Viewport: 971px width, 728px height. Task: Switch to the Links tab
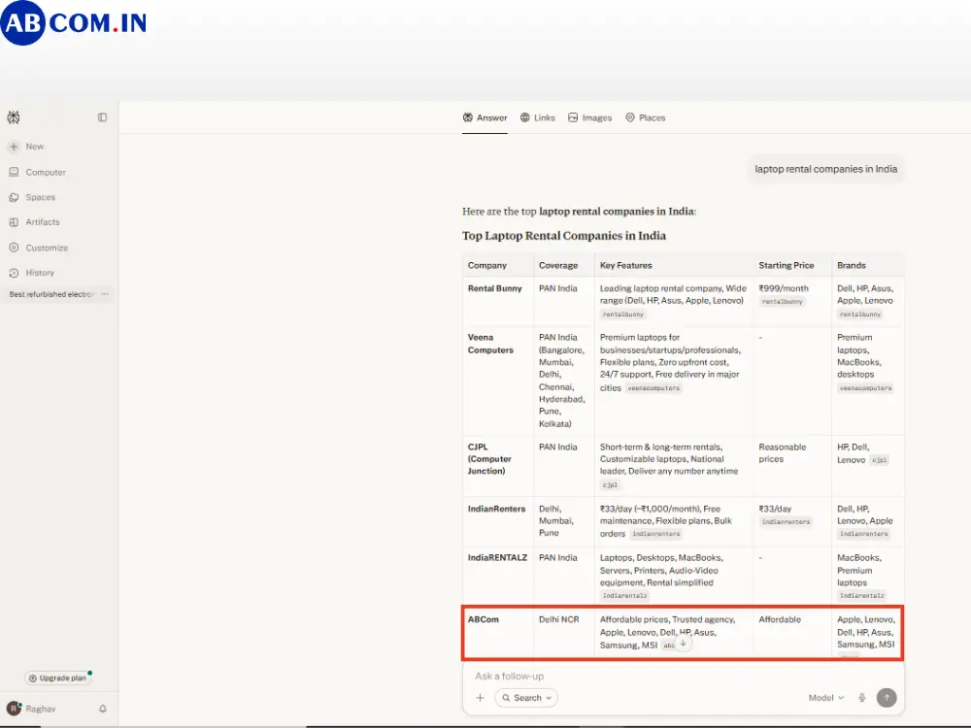coord(538,117)
